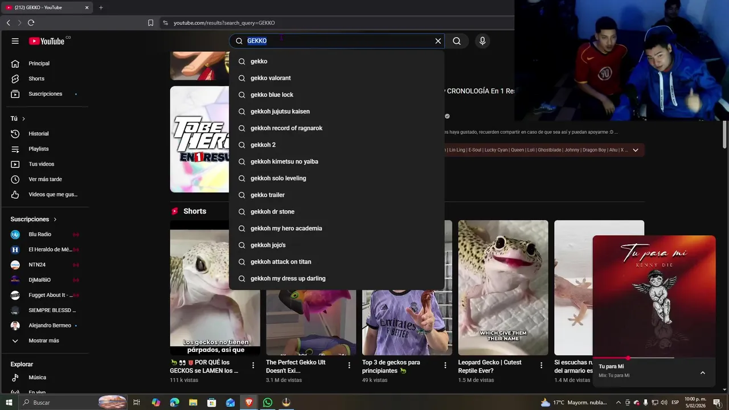Image resolution: width=729 pixels, height=410 pixels.
Task: Select suggestion 'gekkoh record of ragnarok'
Action: [x=337, y=128]
